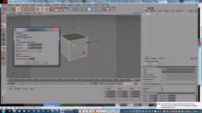Open the Farbe aktivieren dropdown
The width and height of the screenshot is (202, 113).
click(178, 79)
